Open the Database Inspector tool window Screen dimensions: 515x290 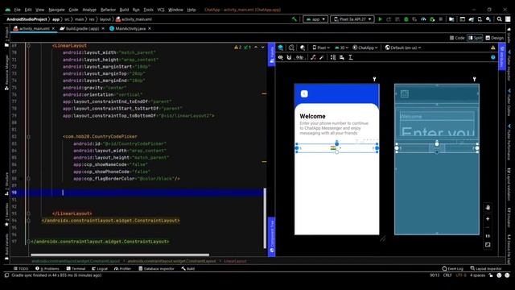pos(156,268)
